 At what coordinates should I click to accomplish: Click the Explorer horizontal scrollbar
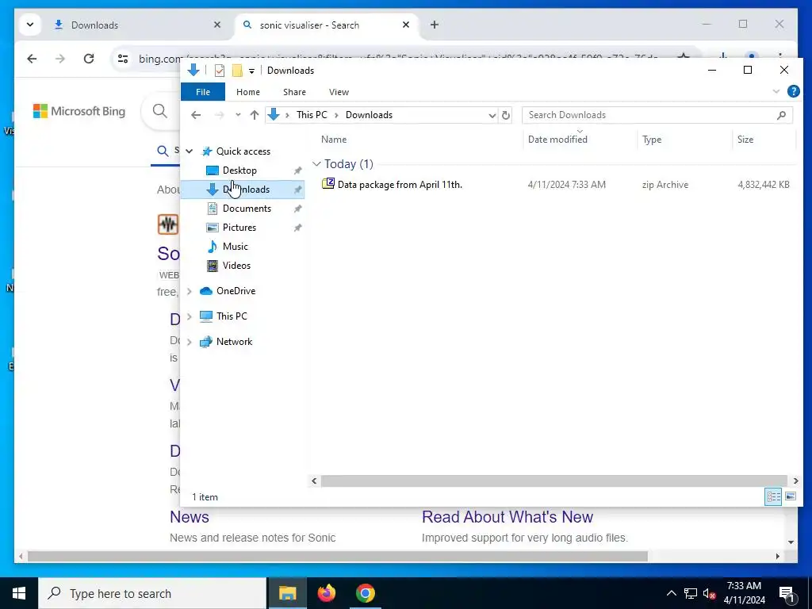click(x=553, y=481)
